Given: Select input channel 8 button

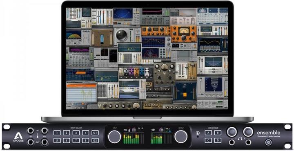Looking at the screenshot, I should (x=85, y=140).
